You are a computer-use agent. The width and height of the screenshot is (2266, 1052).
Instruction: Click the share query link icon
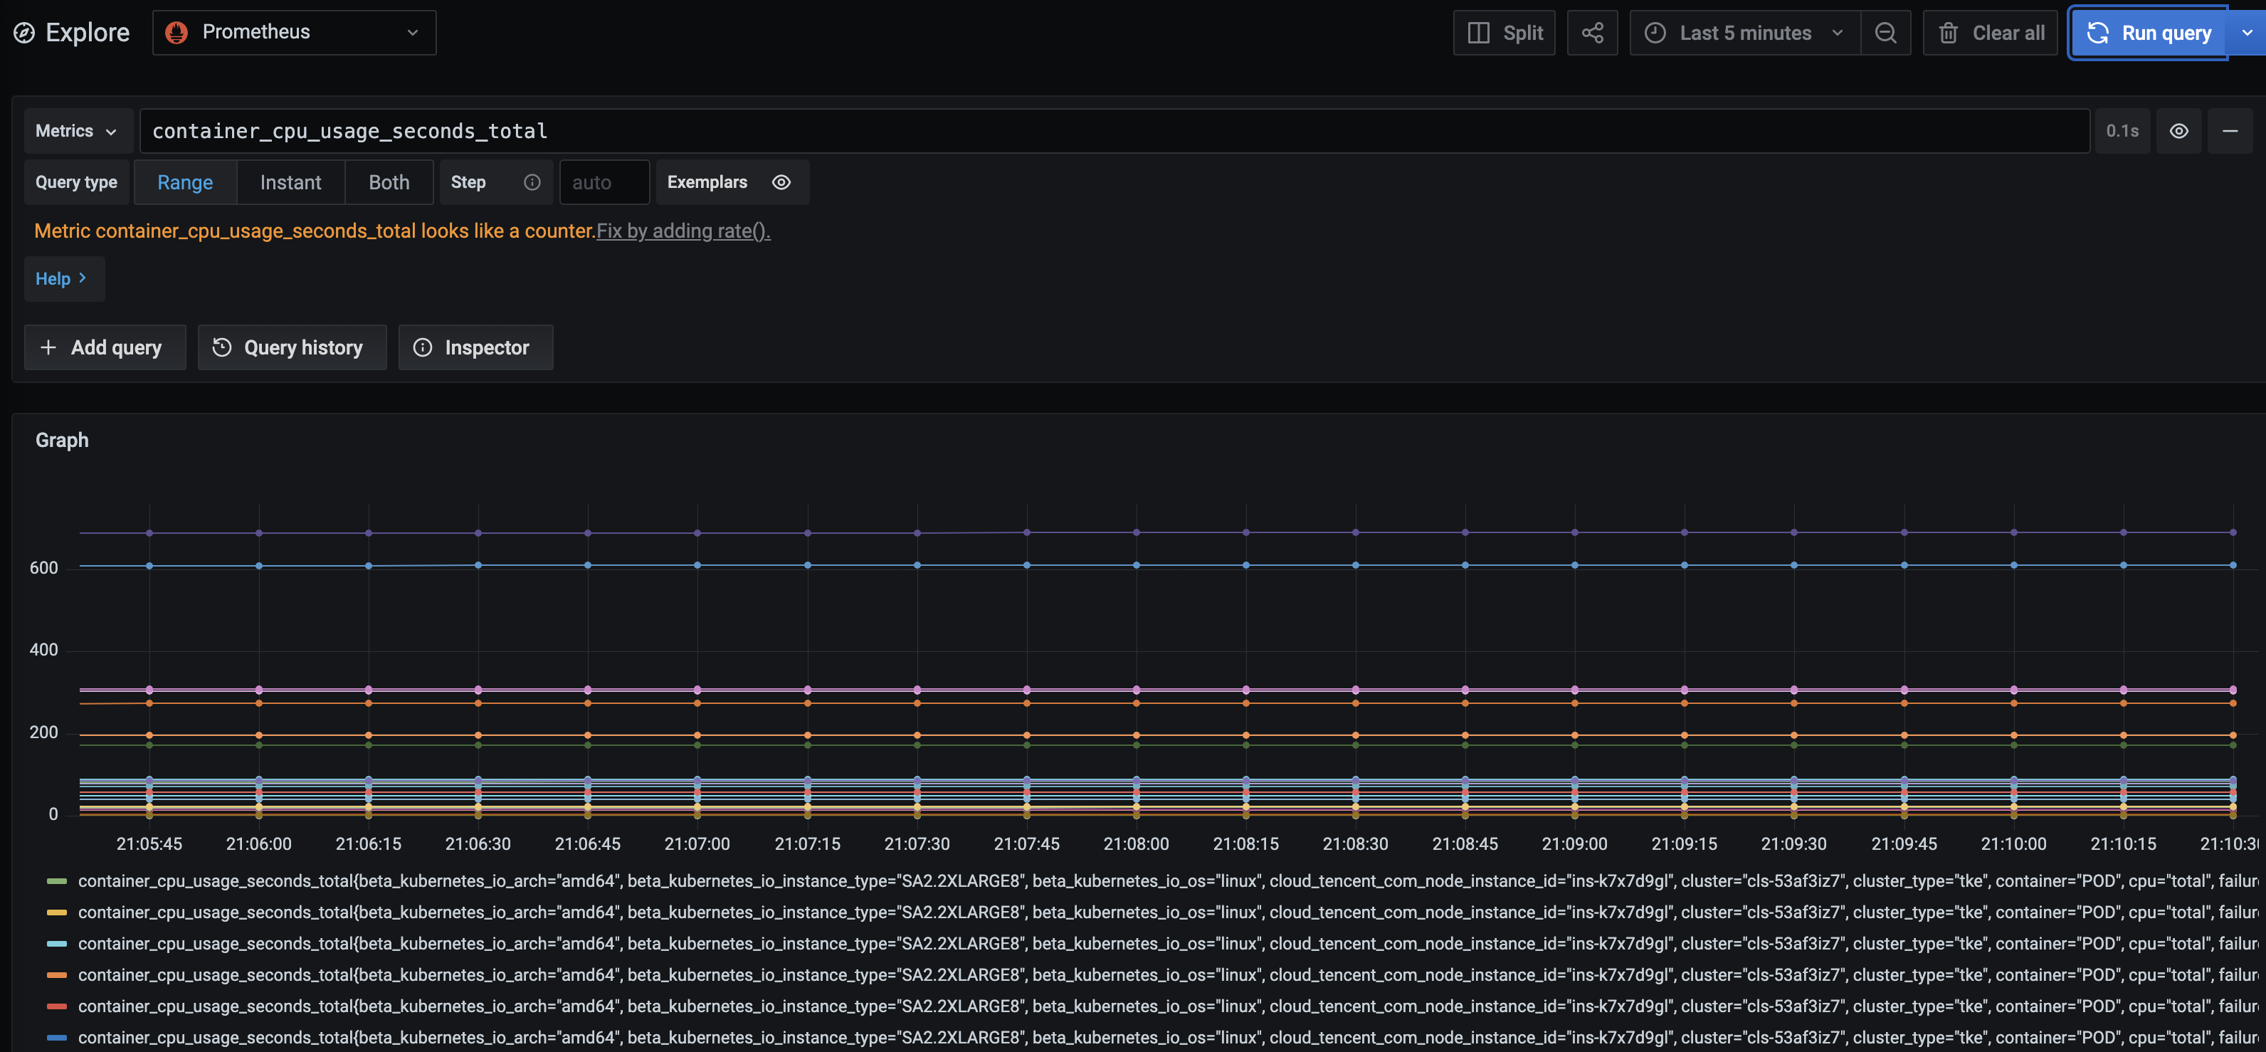1591,33
